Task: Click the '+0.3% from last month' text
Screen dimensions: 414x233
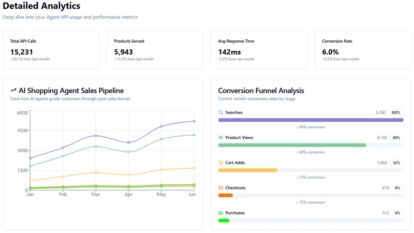Action: click(341, 59)
